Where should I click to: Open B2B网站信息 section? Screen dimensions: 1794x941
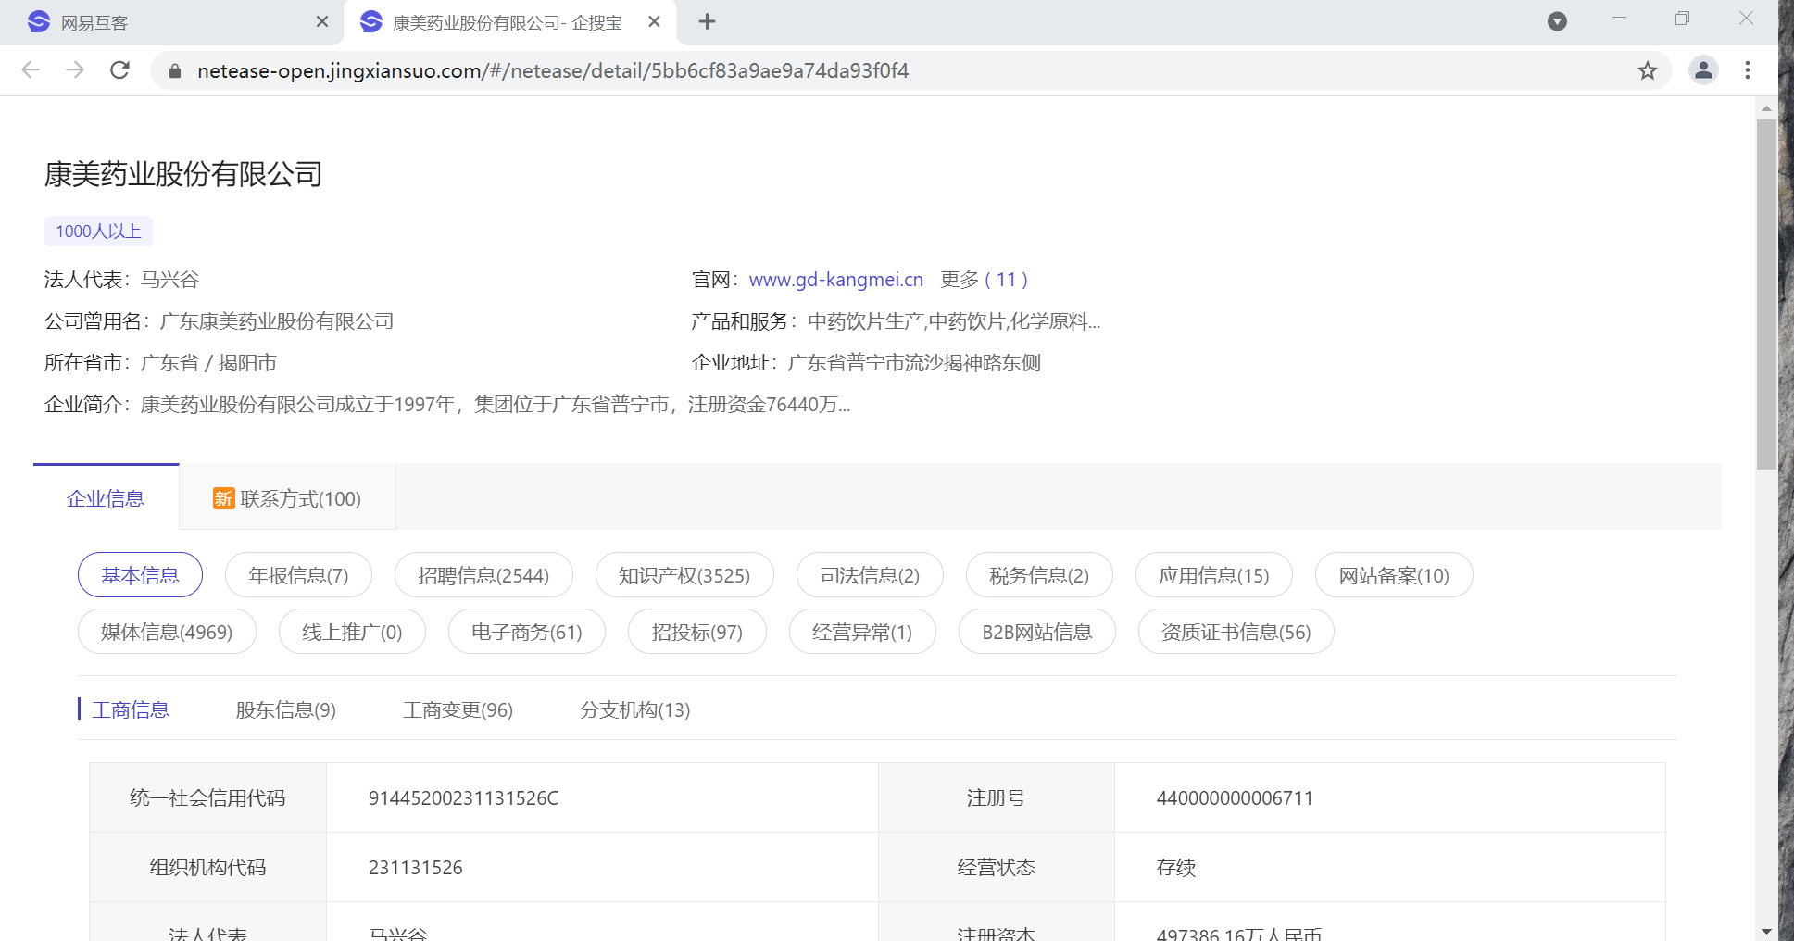(x=1037, y=632)
